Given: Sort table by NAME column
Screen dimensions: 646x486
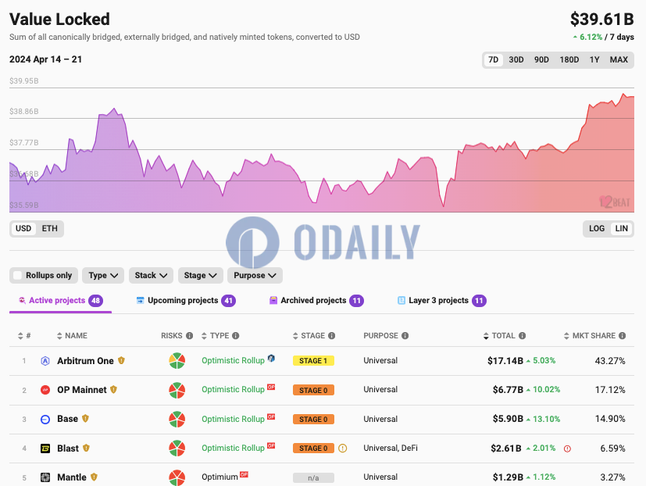Looking at the screenshot, I should tap(72, 335).
